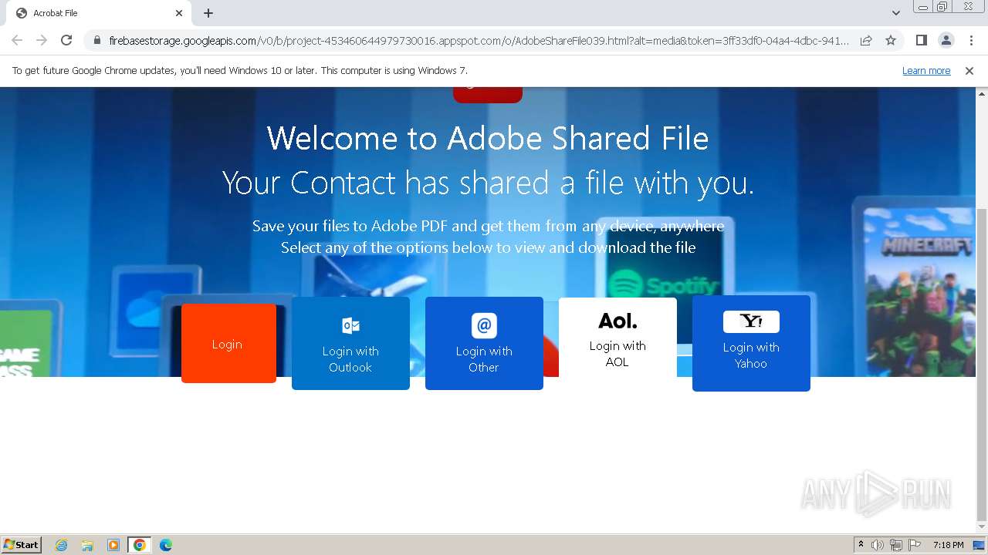Click the Show desktop button

980,545
